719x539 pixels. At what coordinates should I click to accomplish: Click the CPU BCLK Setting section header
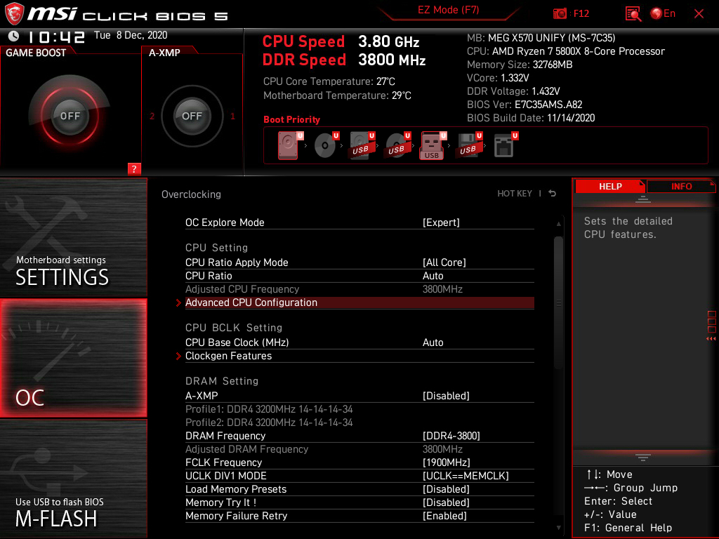pos(234,328)
